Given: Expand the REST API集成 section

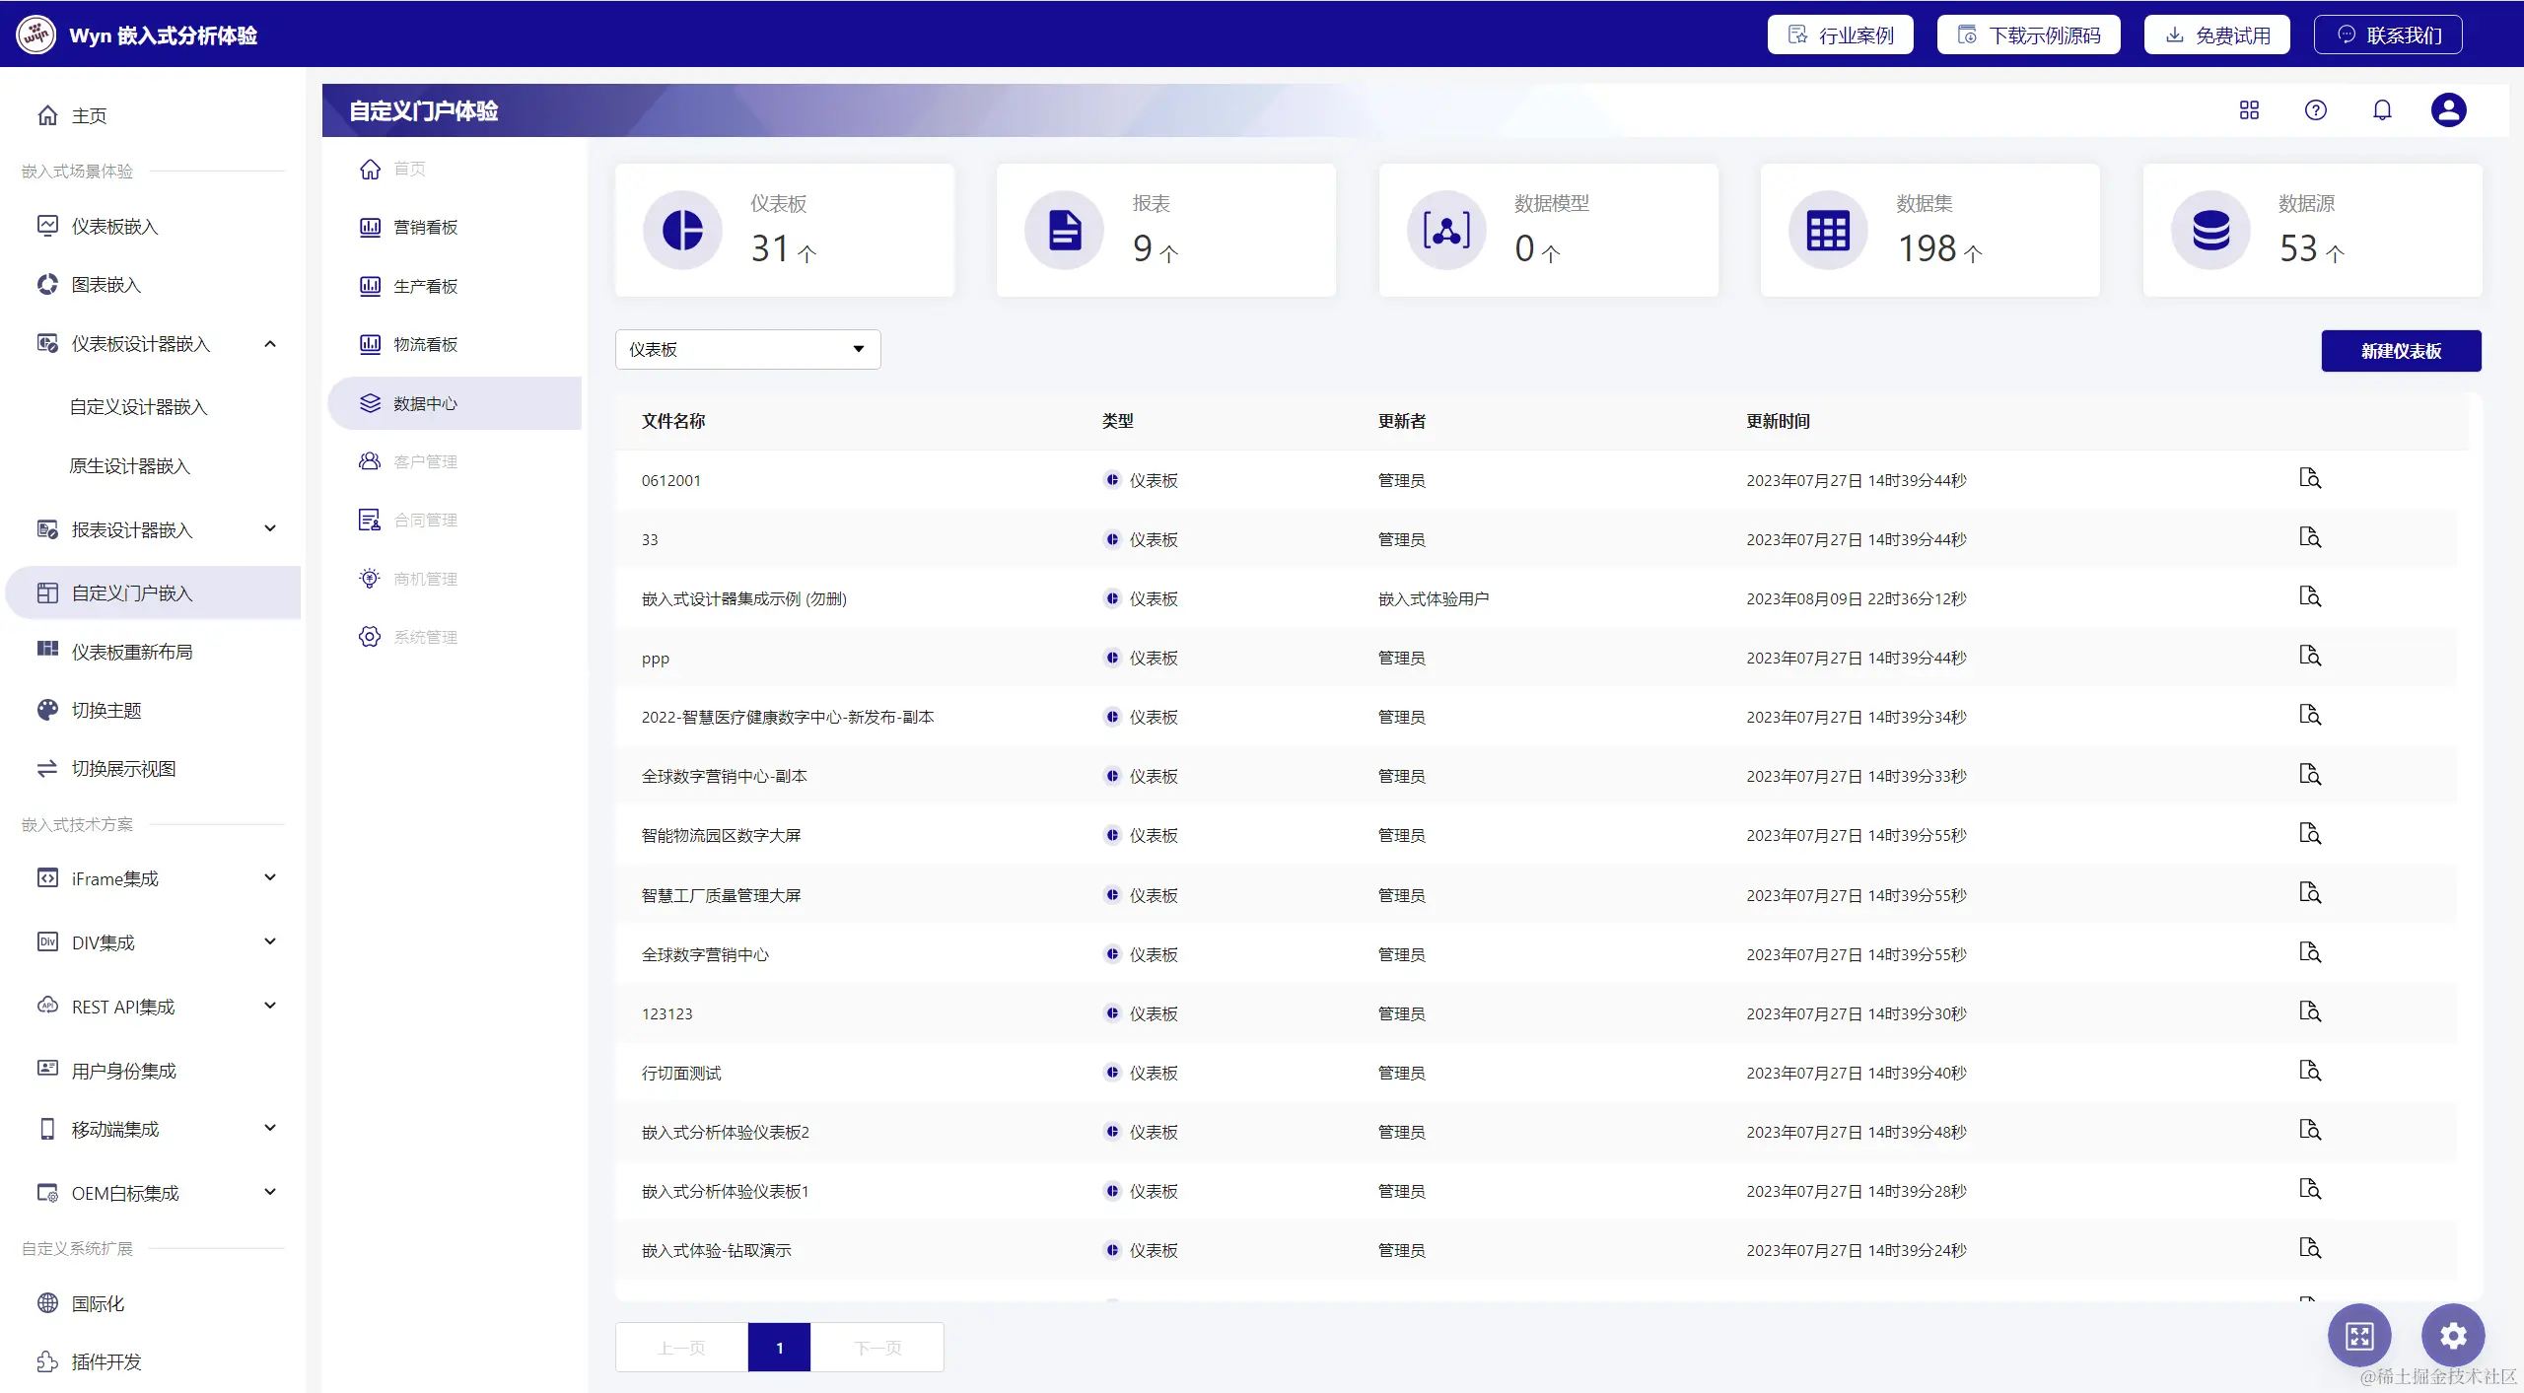Looking at the screenshot, I should click(x=270, y=1007).
